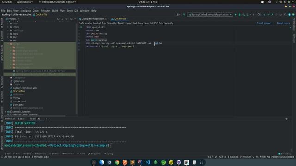The width and height of the screenshot is (296, 166).
Task: Click the Activities button in top bar
Action: tap(7, 2)
